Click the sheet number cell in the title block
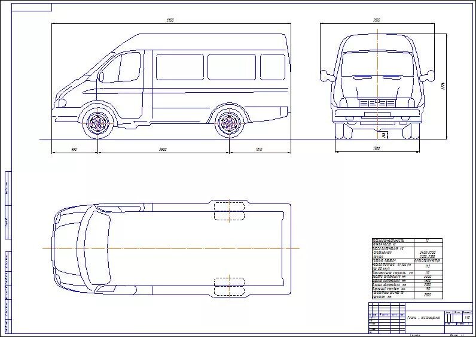The image size is (476, 337). [x=466, y=318]
